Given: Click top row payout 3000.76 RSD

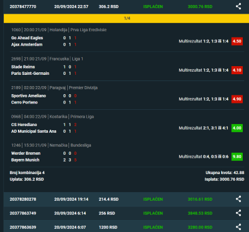Looking at the screenshot, I should click(x=200, y=7).
